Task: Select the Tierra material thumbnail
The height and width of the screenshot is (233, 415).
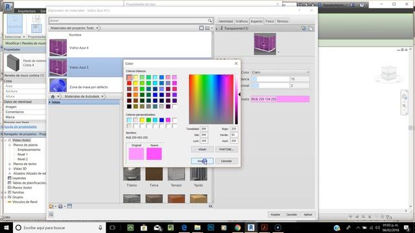Action: [154, 174]
